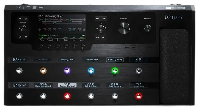Toggle the purple Mystery Filter footswitch
200x109 pixels.
[x=67, y=71]
